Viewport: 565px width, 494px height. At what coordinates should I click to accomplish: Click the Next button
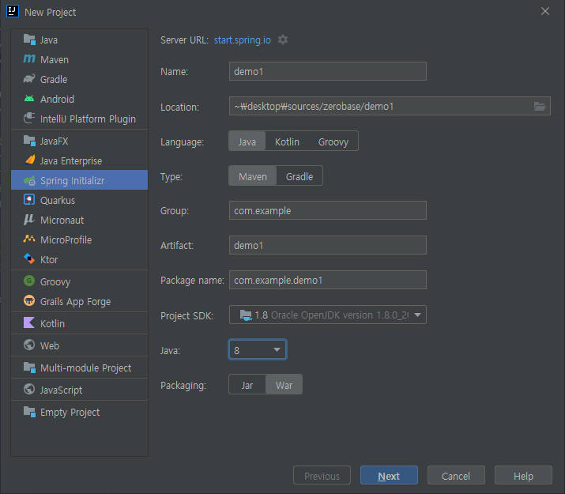pyautogui.click(x=389, y=476)
